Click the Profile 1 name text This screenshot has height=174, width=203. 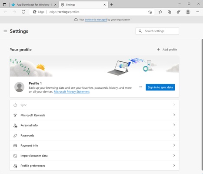coord(35,84)
